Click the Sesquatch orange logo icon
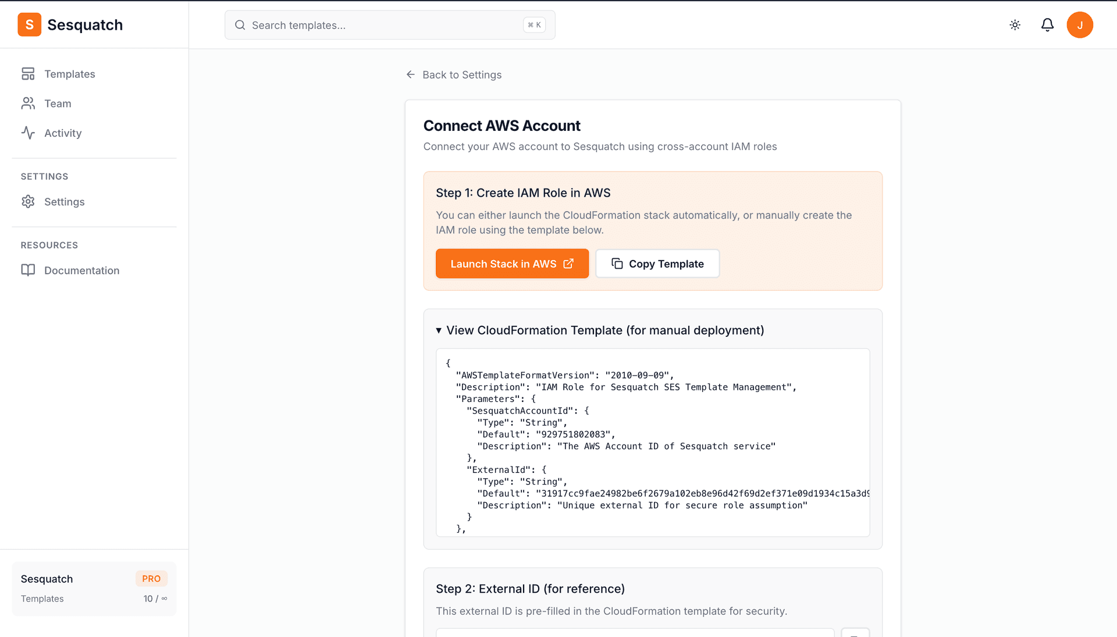 click(29, 25)
